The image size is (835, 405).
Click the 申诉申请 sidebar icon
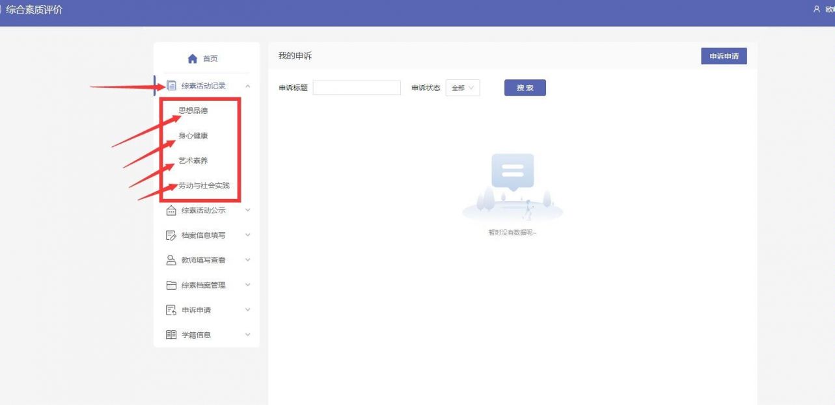171,309
